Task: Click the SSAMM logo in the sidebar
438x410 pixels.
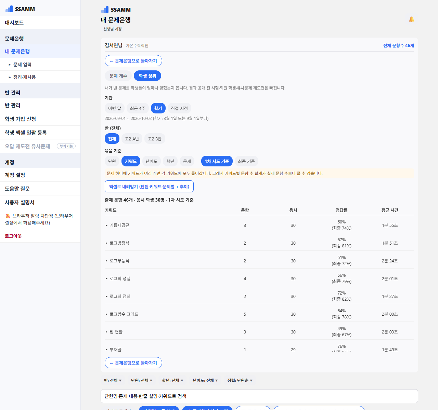Action: click(x=20, y=9)
